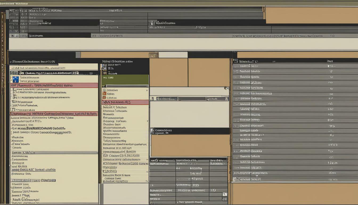Select the red highlighted row in middle list

pos(125,102)
